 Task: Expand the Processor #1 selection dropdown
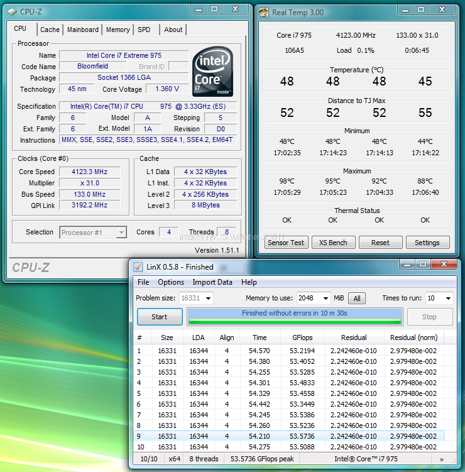pyautogui.click(x=121, y=233)
